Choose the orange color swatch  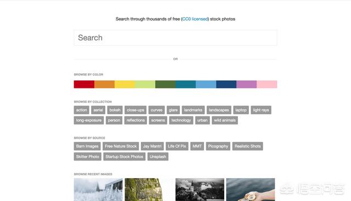[104, 85]
